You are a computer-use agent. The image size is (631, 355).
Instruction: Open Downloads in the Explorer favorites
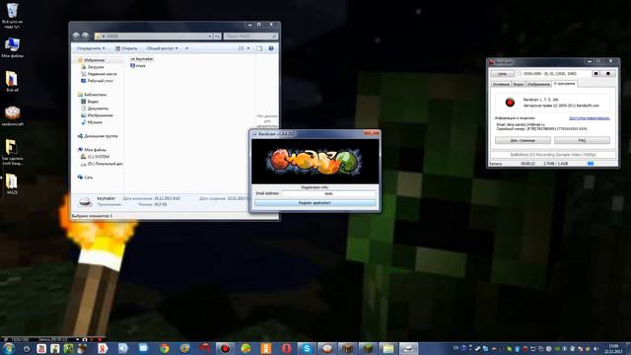93,67
